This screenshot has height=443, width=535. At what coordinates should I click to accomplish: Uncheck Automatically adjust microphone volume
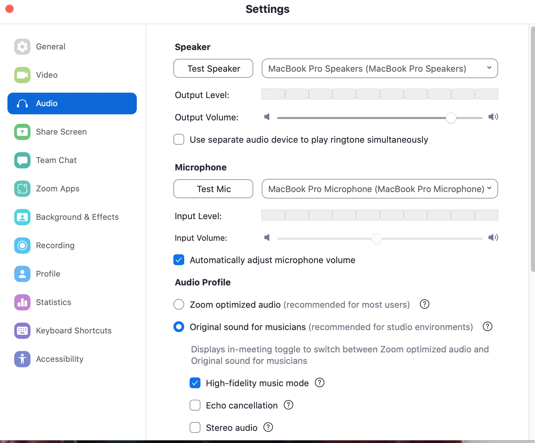pos(179,260)
